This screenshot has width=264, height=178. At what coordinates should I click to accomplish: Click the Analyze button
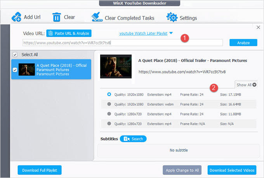[x=243, y=43]
